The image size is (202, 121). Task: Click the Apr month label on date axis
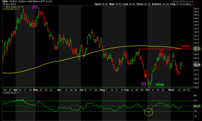[16, 90]
